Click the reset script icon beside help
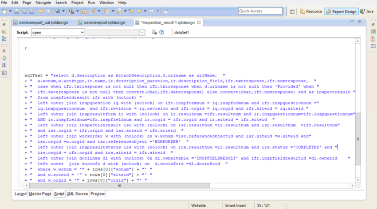 (154, 32)
